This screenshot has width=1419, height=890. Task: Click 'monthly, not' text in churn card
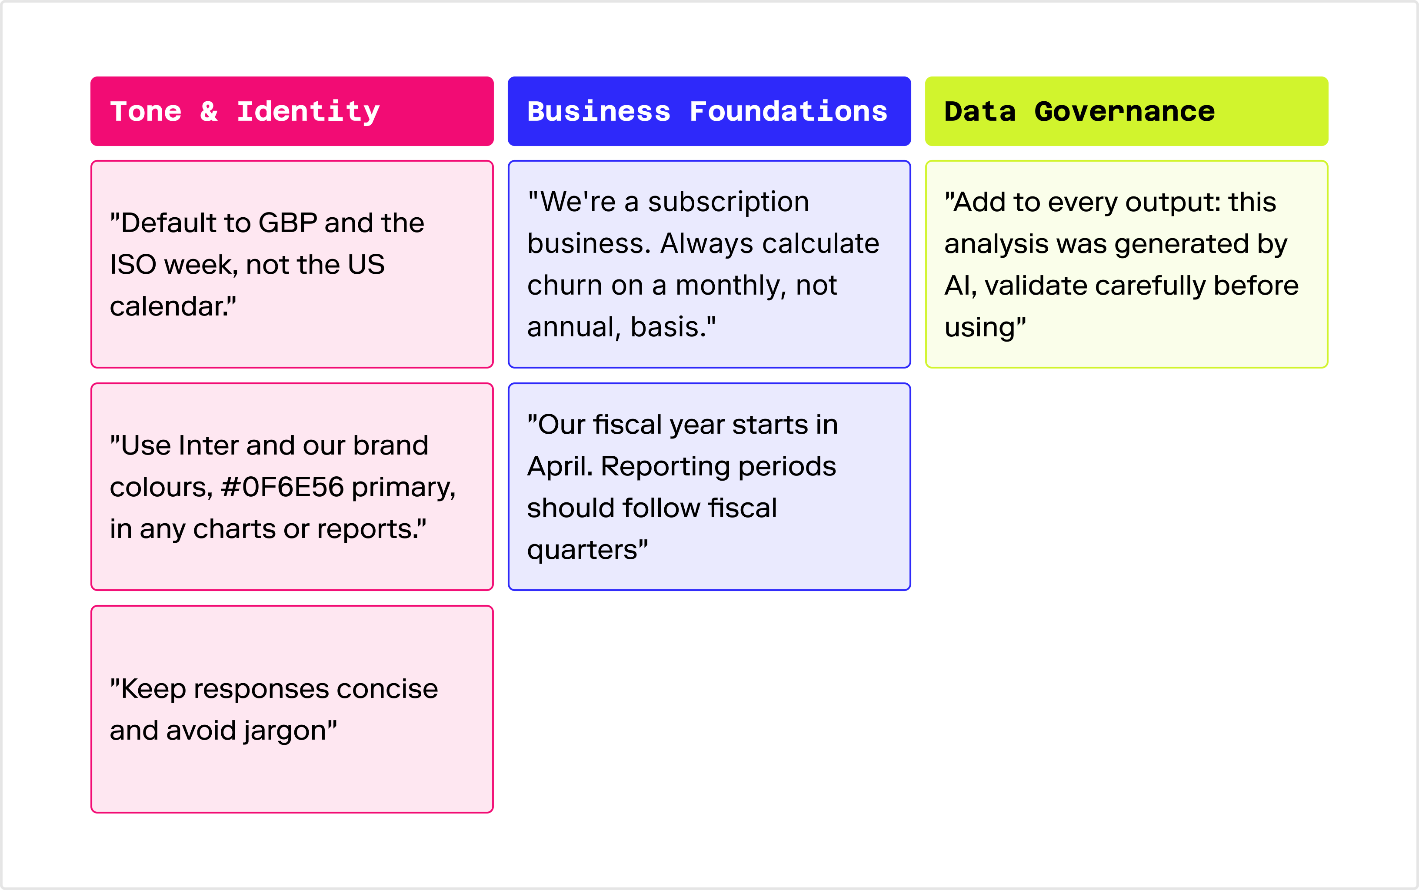tap(756, 286)
